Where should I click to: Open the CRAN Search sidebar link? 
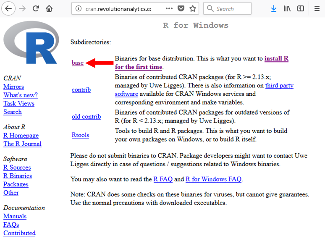coord(13,112)
